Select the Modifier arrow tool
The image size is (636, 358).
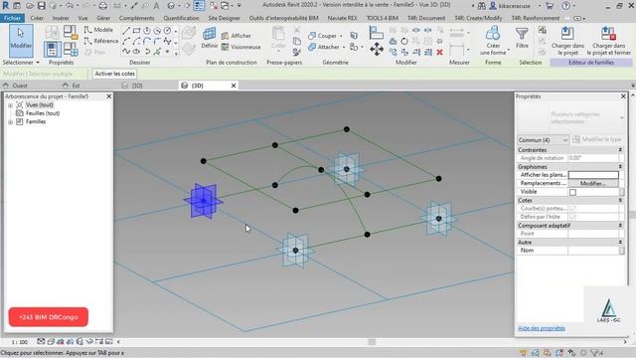coord(21,40)
